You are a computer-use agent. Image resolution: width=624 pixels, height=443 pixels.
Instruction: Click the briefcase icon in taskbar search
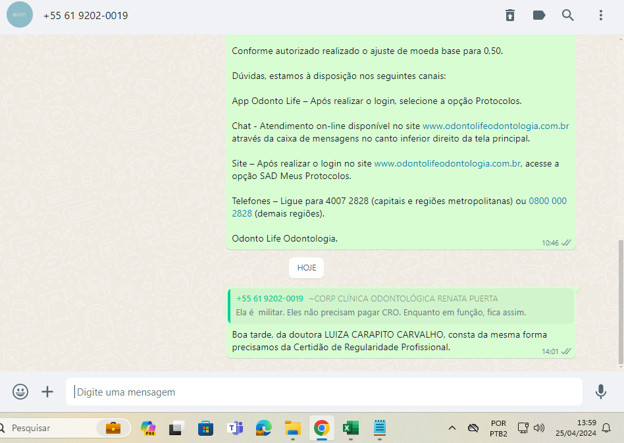tap(113, 428)
